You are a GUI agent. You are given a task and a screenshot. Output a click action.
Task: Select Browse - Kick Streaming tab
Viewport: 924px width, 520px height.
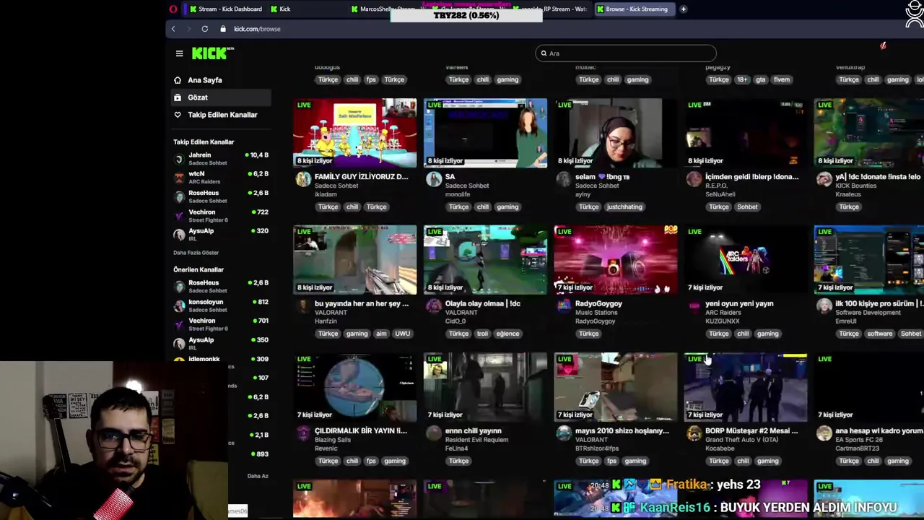coord(635,9)
